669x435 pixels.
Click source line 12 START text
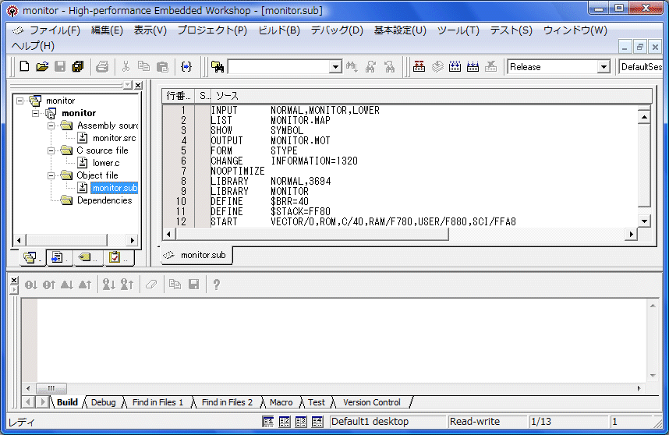pos(224,221)
